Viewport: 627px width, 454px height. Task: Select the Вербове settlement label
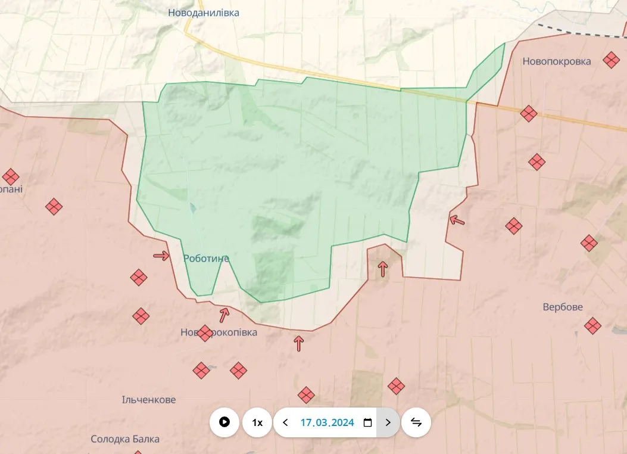563,307
